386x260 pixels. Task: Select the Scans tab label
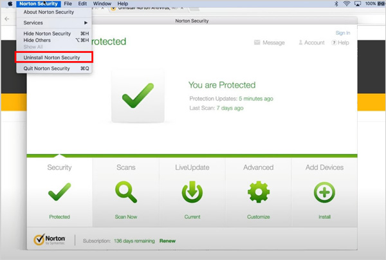126,167
